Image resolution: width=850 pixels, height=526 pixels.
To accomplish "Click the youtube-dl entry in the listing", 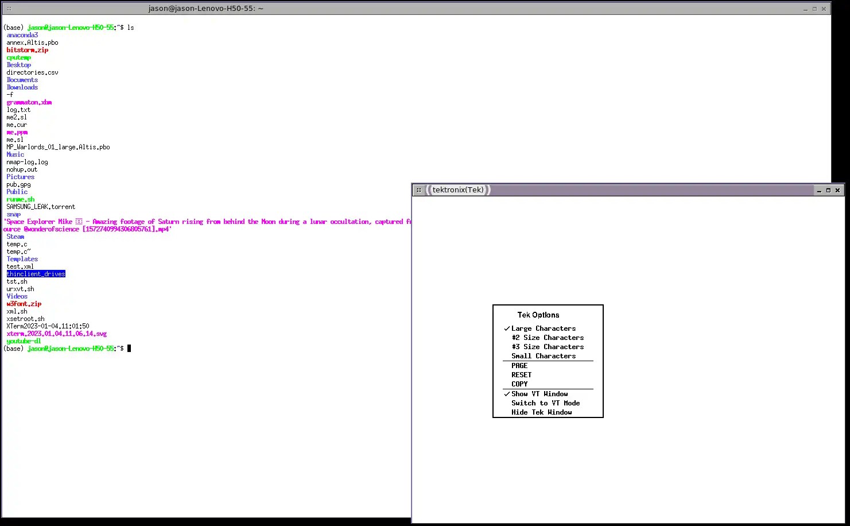I will coord(23,341).
